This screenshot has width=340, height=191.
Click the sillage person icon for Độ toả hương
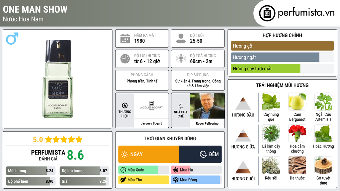click(x=181, y=59)
